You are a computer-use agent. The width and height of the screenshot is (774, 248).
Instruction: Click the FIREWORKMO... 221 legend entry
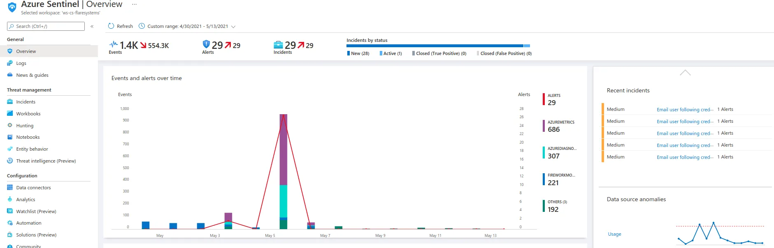[x=559, y=179]
